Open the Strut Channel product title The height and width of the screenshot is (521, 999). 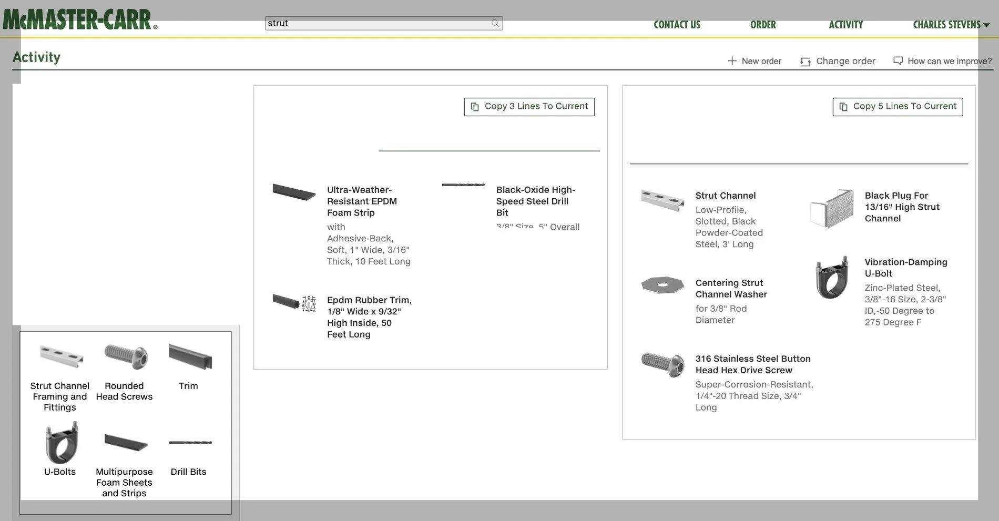(x=726, y=196)
